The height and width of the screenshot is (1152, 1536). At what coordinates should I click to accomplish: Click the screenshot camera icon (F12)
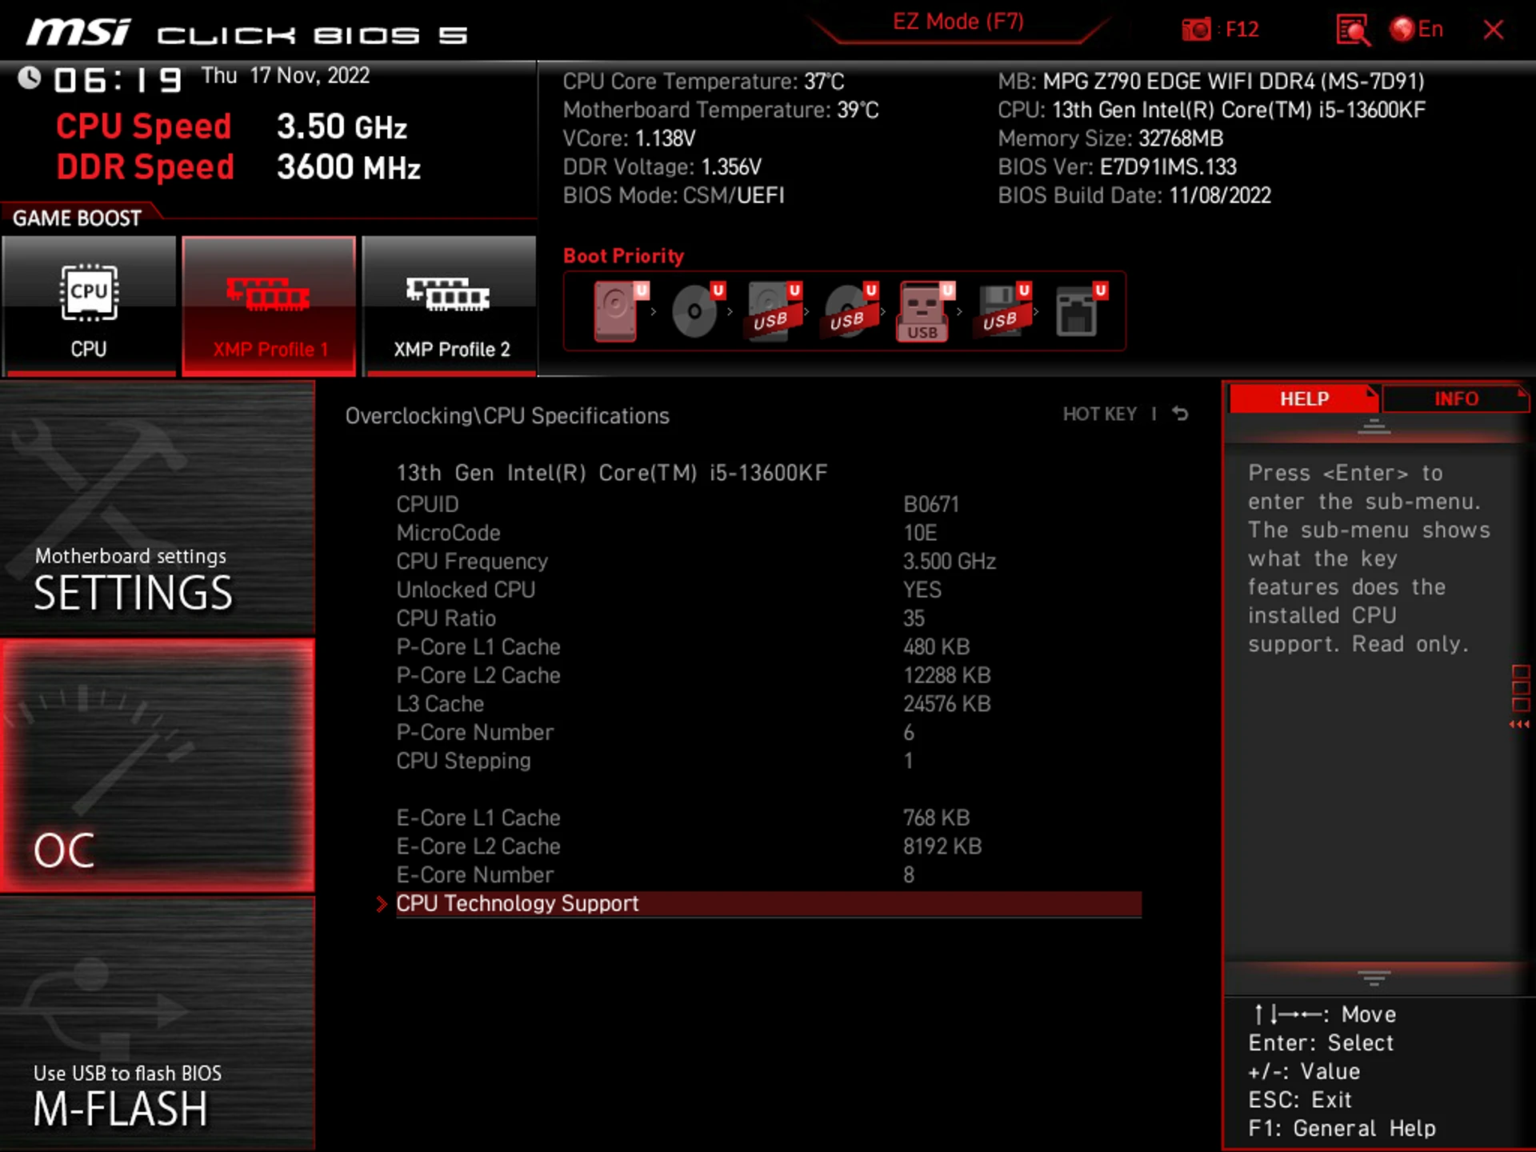(1197, 30)
